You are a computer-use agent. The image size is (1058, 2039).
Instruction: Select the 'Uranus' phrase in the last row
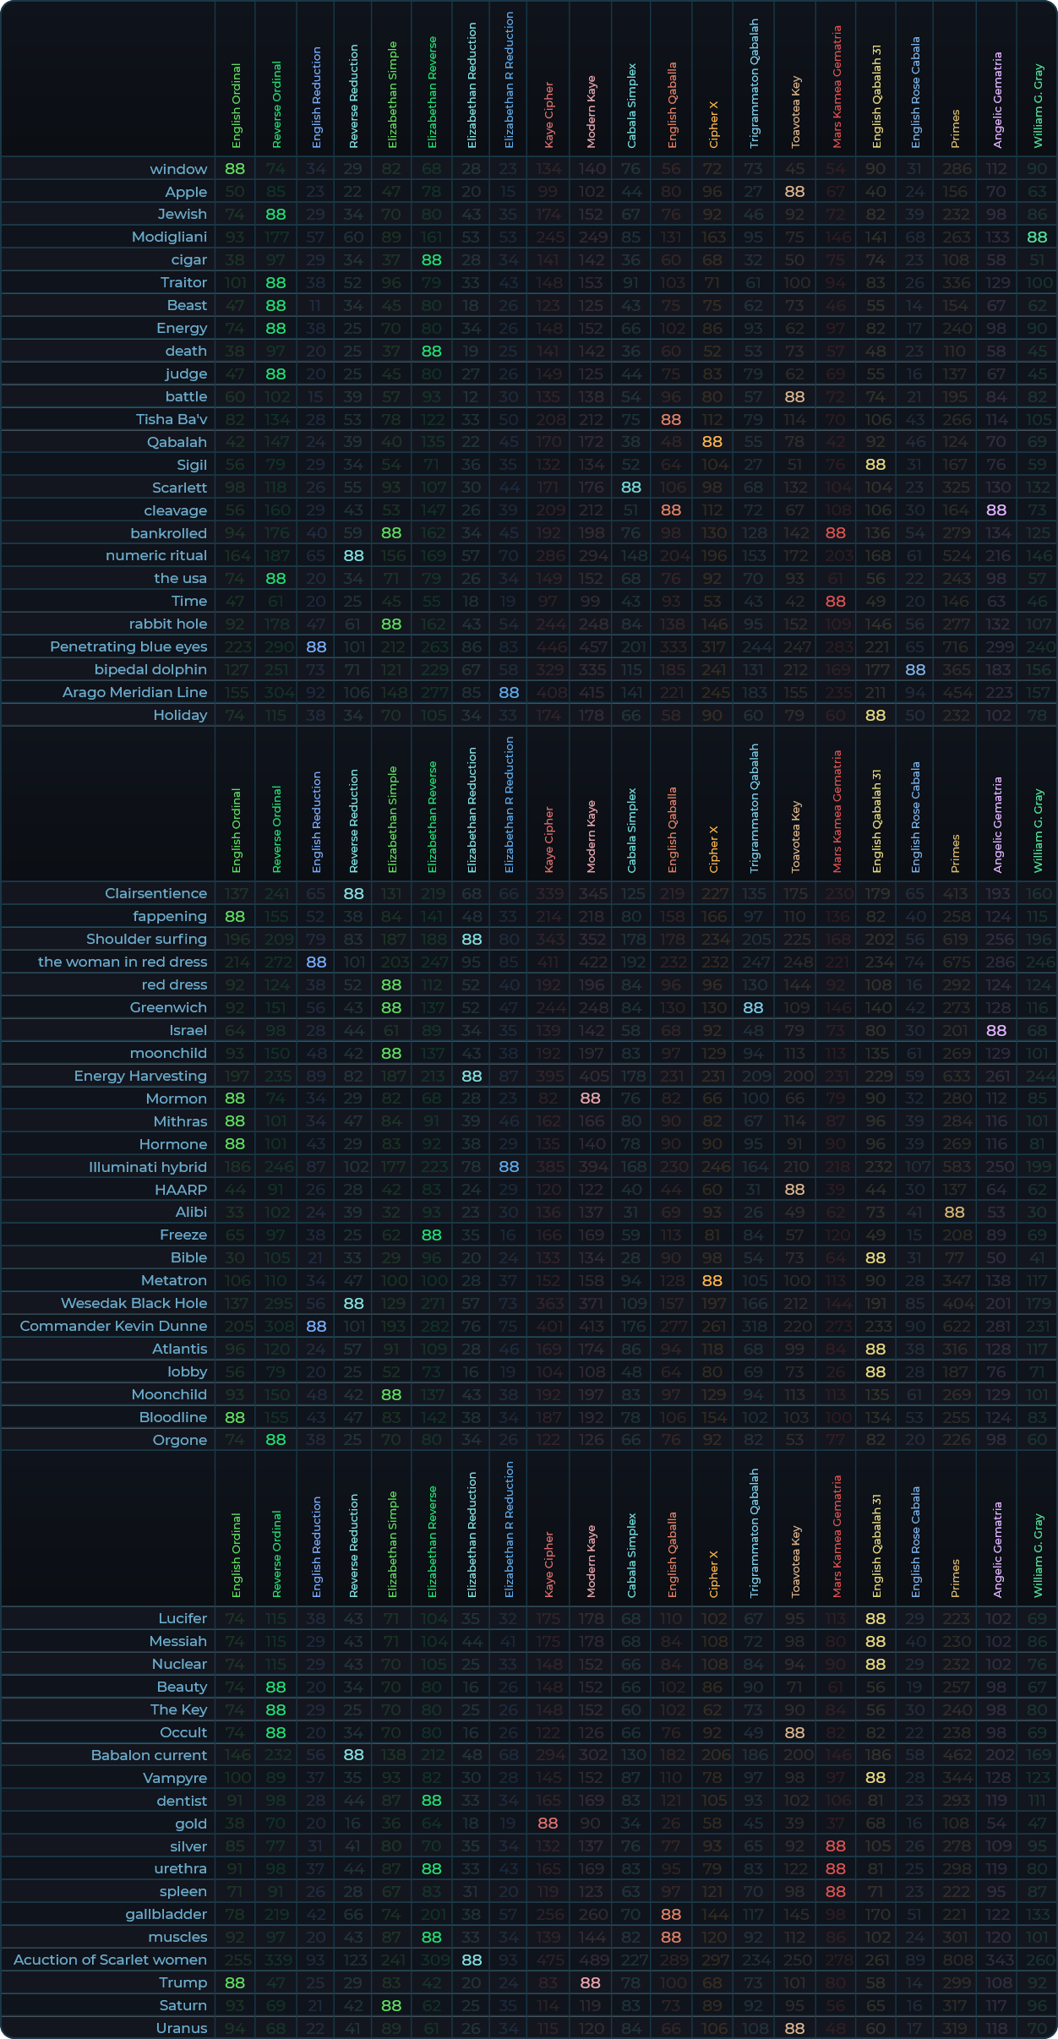(181, 2028)
